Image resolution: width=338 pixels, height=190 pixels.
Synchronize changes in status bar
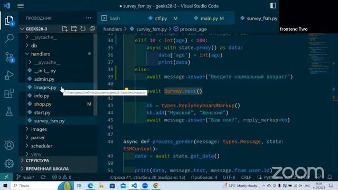coord(43,177)
